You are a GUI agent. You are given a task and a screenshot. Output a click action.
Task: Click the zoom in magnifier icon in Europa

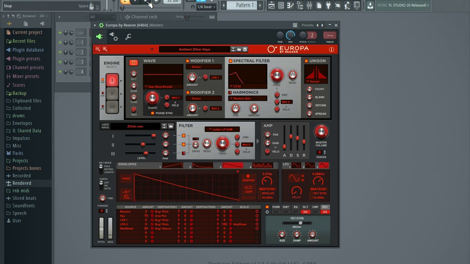point(105,49)
